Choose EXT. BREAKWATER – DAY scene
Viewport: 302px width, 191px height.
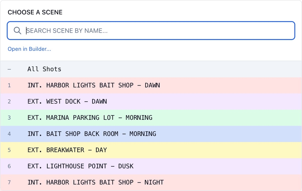[151, 150]
